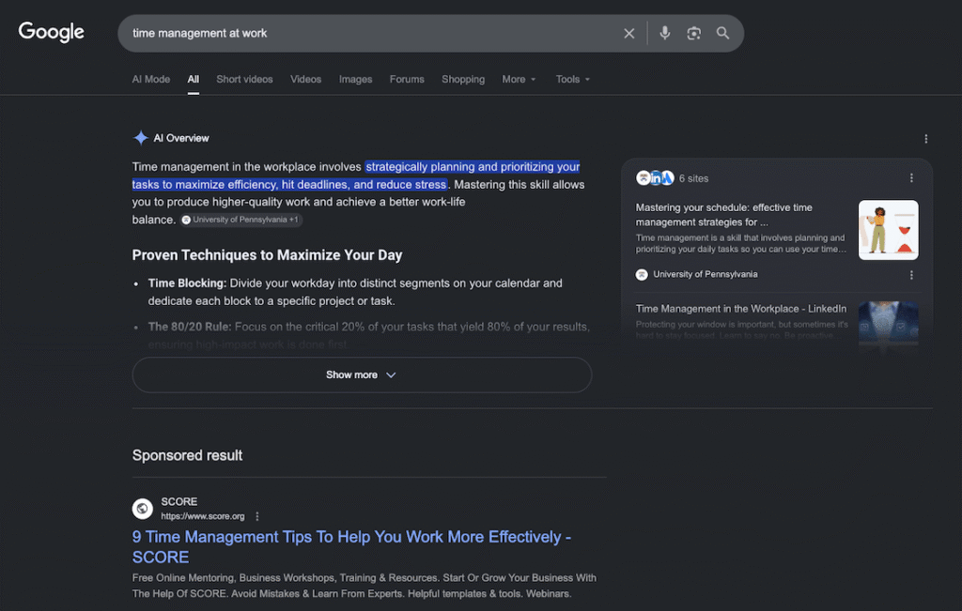Switch to AI Mode tab
This screenshot has height=611, width=962.
(x=151, y=79)
